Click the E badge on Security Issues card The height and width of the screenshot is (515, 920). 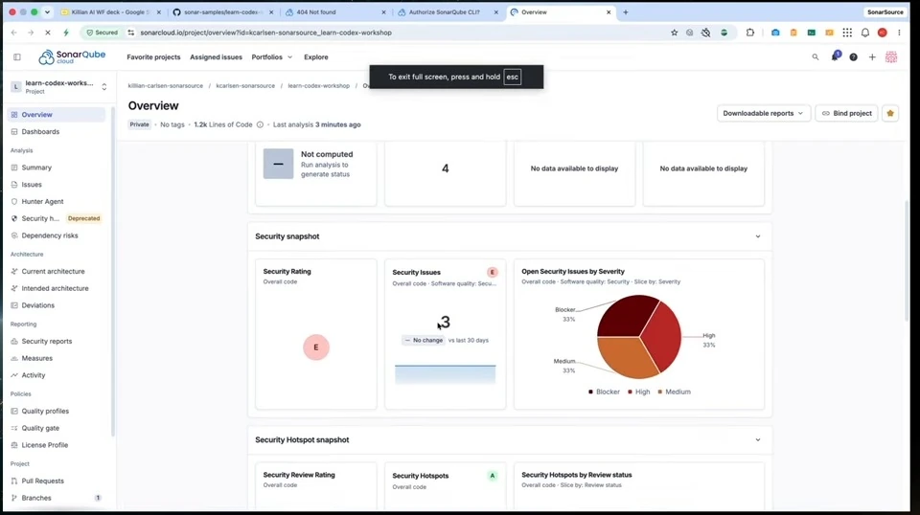493,273
